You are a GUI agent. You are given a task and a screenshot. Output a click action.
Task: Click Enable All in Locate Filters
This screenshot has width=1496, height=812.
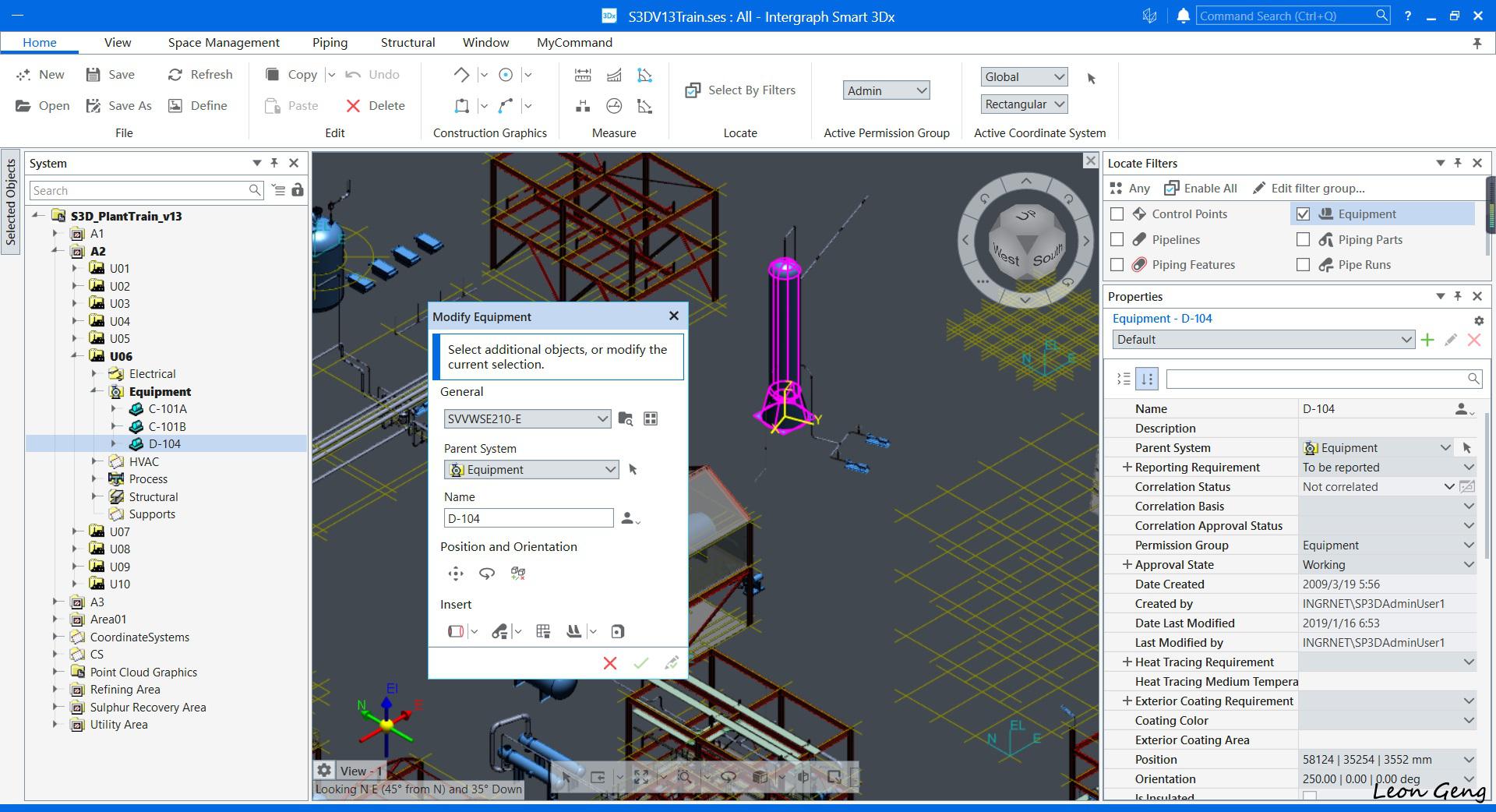coord(1201,189)
